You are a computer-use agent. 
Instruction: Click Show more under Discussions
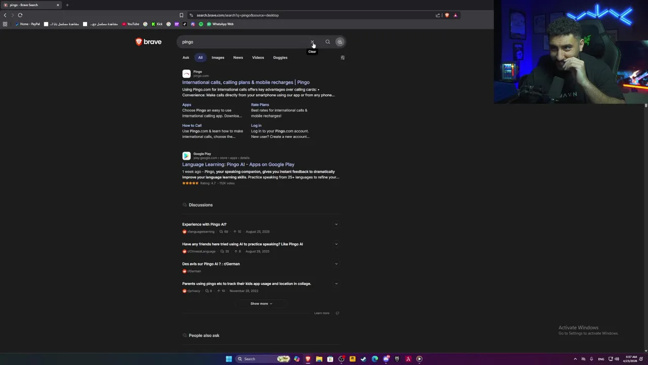click(261, 304)
